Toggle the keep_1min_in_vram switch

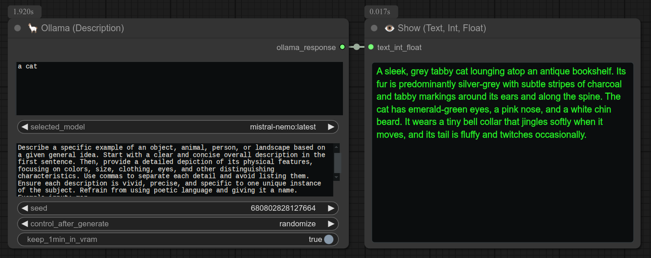click(x=328, y=239)
